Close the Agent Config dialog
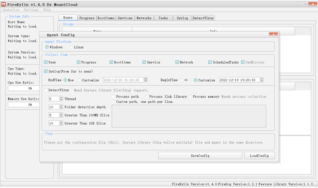Screen dimensions: 318x188 pos(273,34)
